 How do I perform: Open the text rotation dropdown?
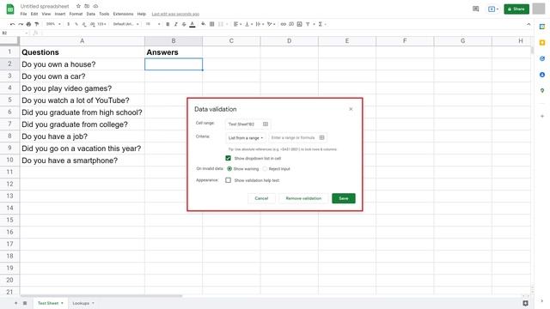click(x=271, y=24)
